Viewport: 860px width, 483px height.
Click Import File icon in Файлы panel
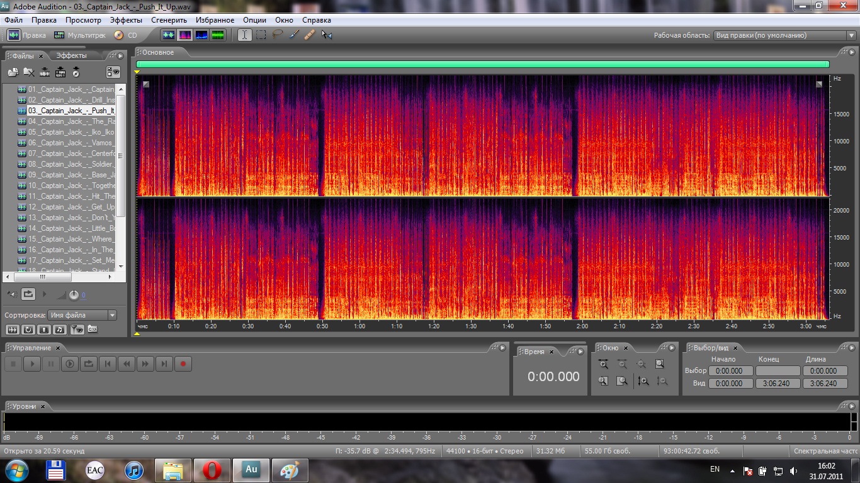tap(13, 72)
